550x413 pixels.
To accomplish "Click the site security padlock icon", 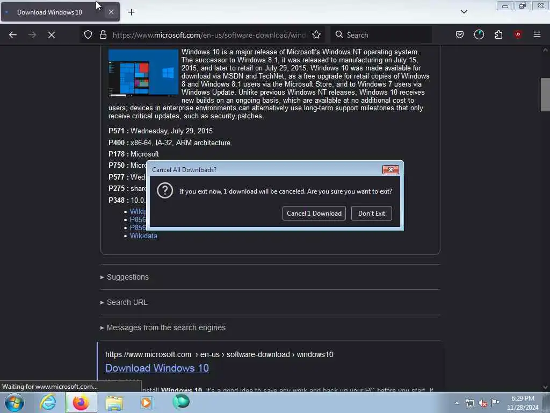I will click(x=103, y=34).
